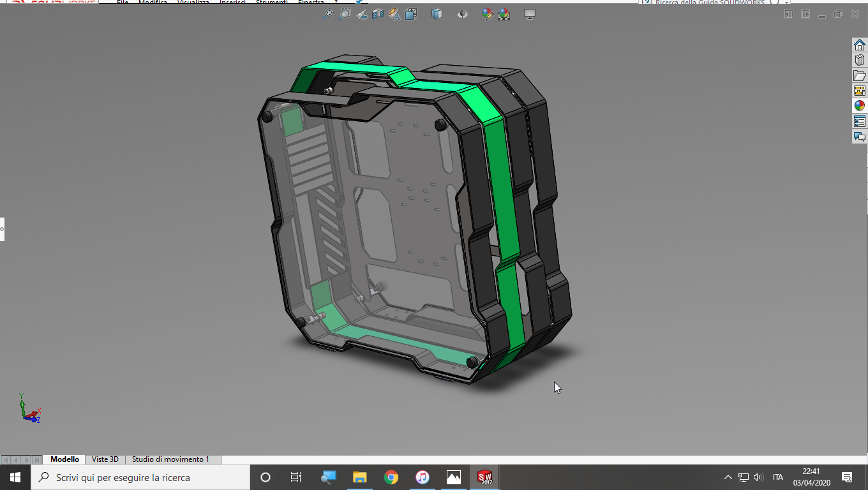Open SOLIDWORKS Resources home tab in task pane
This screenshot has width=868, height=490.
(x=860, y=45)
